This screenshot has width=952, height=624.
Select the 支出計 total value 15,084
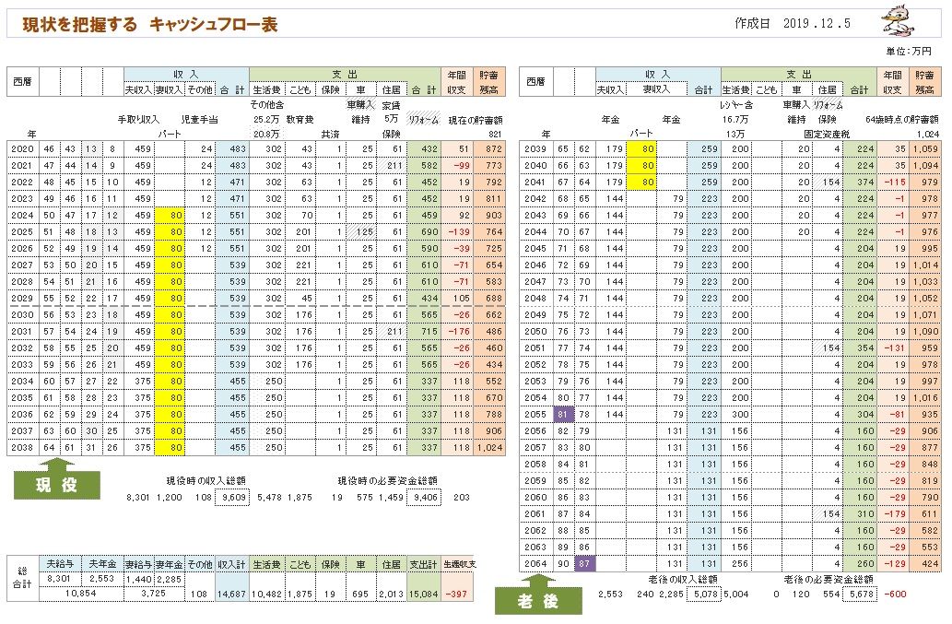[423, 595]
